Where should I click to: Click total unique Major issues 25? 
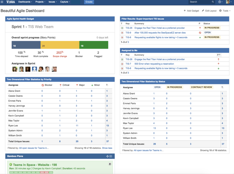pyautogui.click(x=77, y=141)
